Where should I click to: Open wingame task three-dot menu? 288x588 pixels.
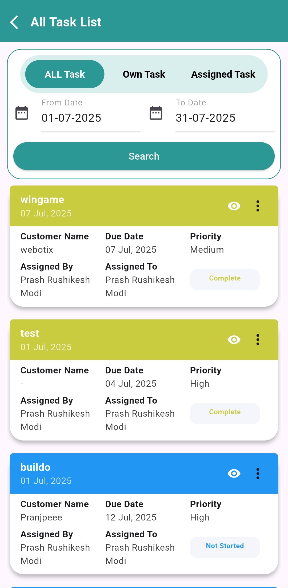258,206
